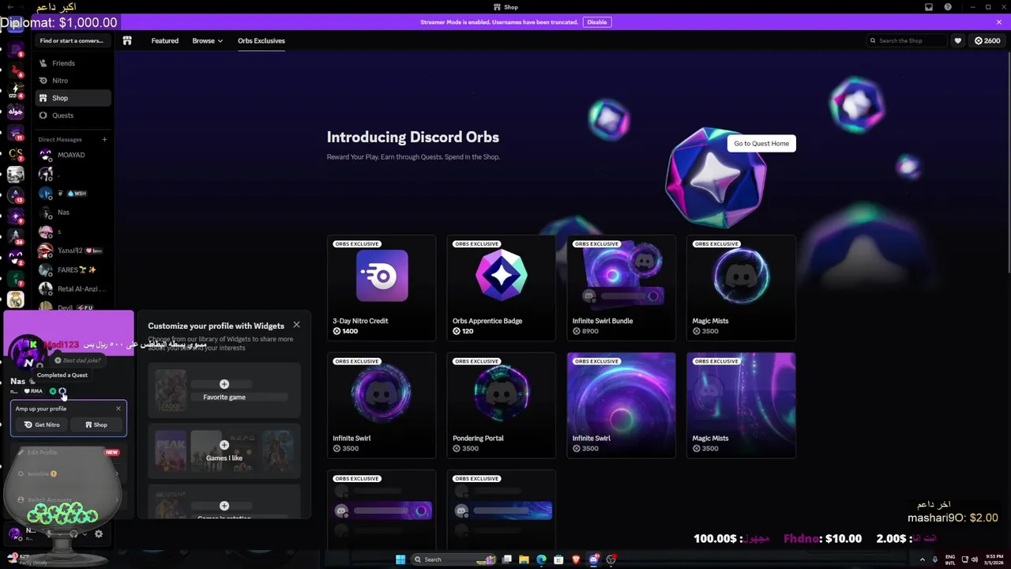Open the Help icon in title bar
Screen dimensions: 1011x569
948,7
